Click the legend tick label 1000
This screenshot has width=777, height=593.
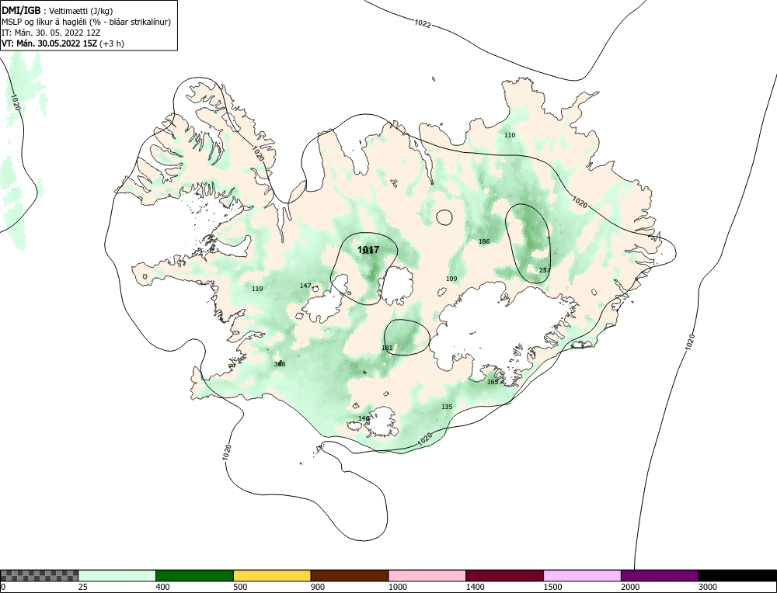[397, 587]
